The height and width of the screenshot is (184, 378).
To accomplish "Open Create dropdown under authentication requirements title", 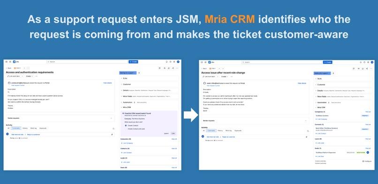I will pos(30,76).
